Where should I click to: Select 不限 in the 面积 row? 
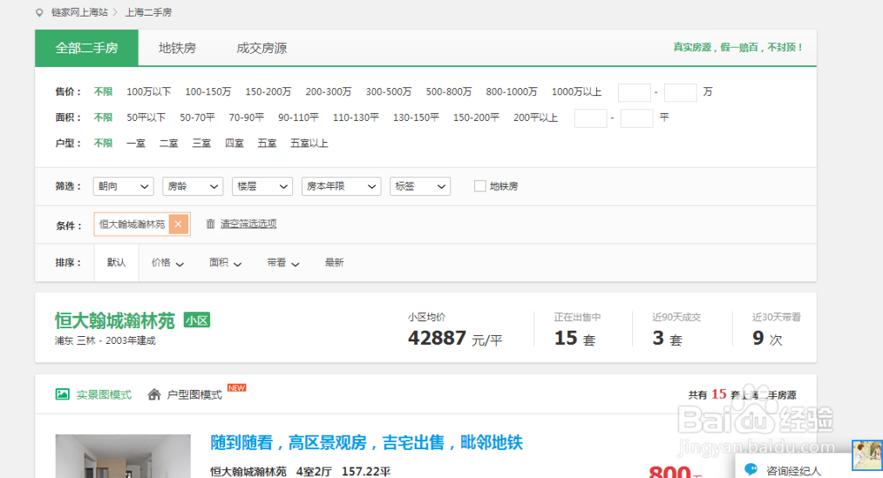point(103,117)
